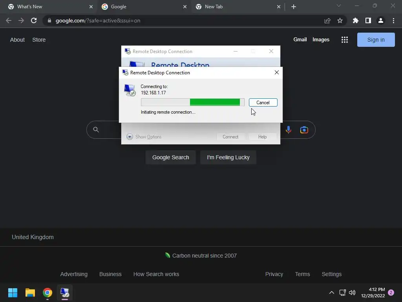Click the 192.168.1.17 address text
Viewport: 402px width, 302px height.
[153, 93]
